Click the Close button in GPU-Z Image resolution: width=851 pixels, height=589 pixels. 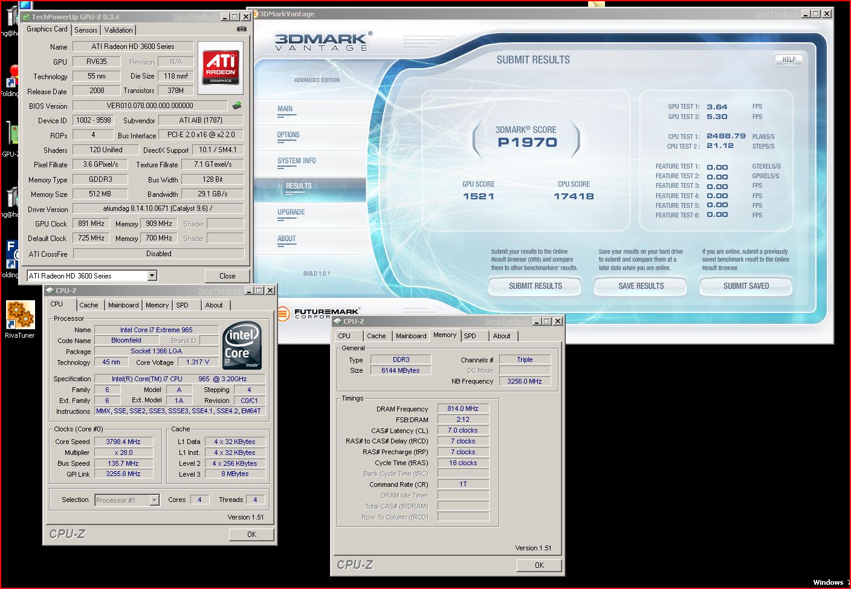coord(227,276)
